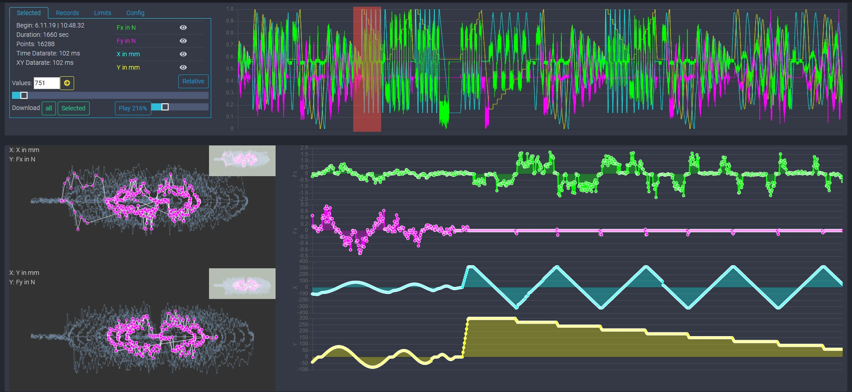The width and height of the screenshot is (852, 392).
Task: Switch to the Limits tab
Action: click(103, 13)
